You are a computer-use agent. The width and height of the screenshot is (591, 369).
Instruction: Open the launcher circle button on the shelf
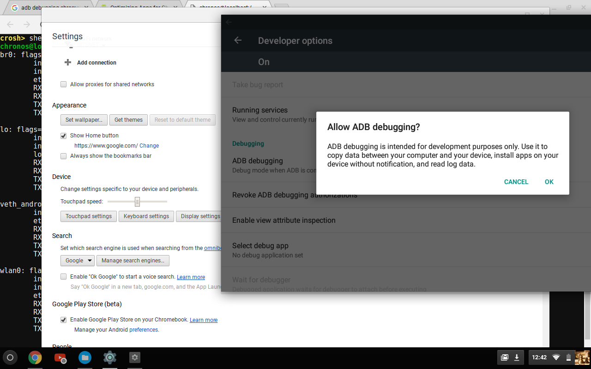(x=10, y=357)
